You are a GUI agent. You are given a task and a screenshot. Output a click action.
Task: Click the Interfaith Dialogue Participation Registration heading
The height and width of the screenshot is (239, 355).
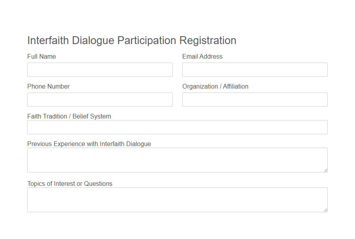(131, 40)
